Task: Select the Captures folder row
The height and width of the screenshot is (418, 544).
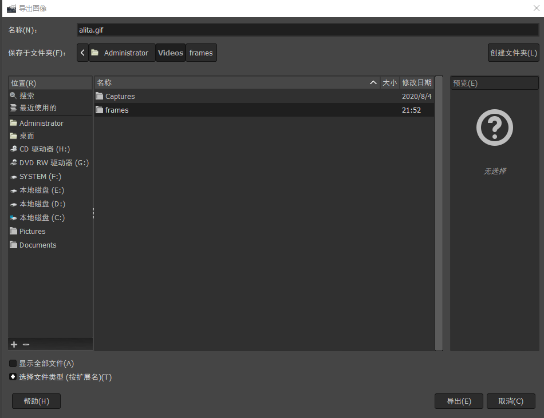Action: [264, 96]
